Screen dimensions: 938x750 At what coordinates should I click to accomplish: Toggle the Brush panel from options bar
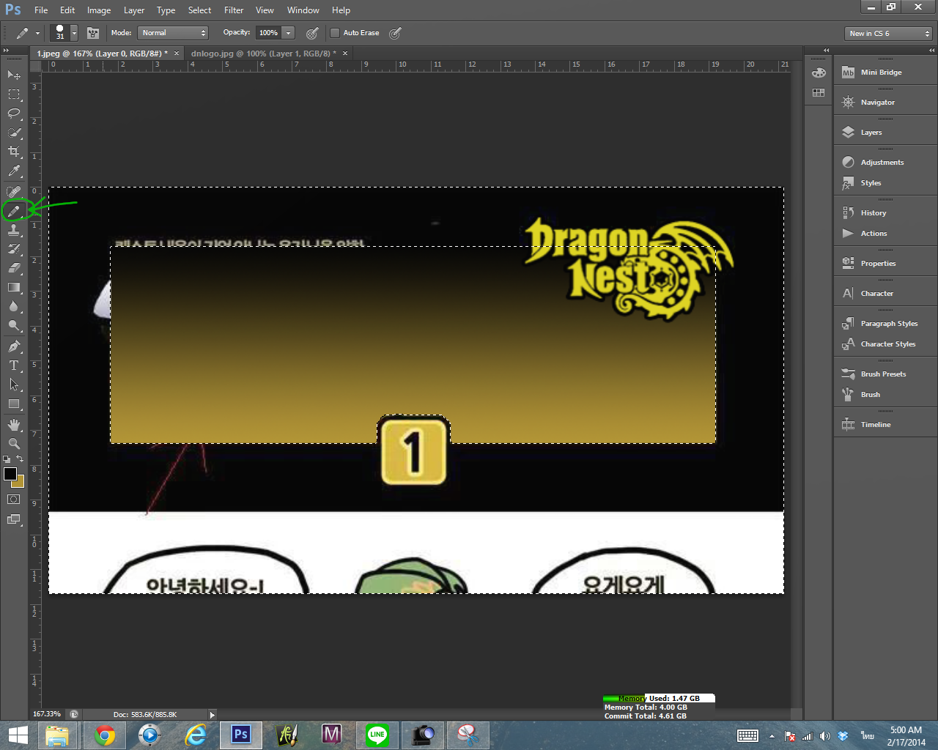click(x=93, y=33)
